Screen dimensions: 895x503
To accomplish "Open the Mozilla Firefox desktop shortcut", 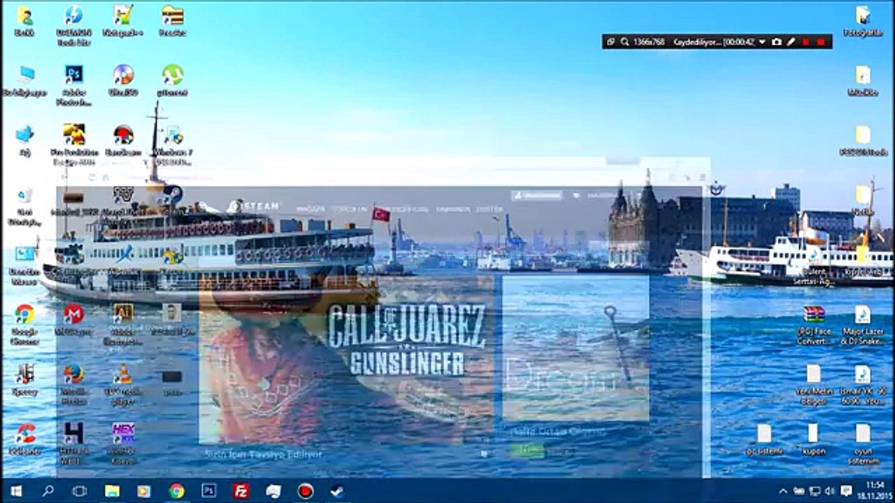I will pos(73,384).
